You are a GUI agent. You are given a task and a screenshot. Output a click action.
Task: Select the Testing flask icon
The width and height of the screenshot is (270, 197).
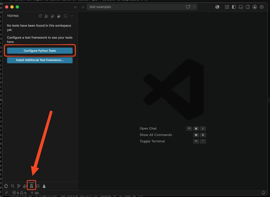31,186
